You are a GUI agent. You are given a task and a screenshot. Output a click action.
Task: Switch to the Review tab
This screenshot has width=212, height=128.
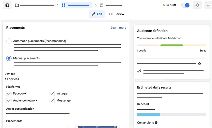(117, 14)
